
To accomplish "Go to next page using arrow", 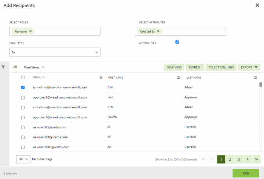I will coord(248,159).
